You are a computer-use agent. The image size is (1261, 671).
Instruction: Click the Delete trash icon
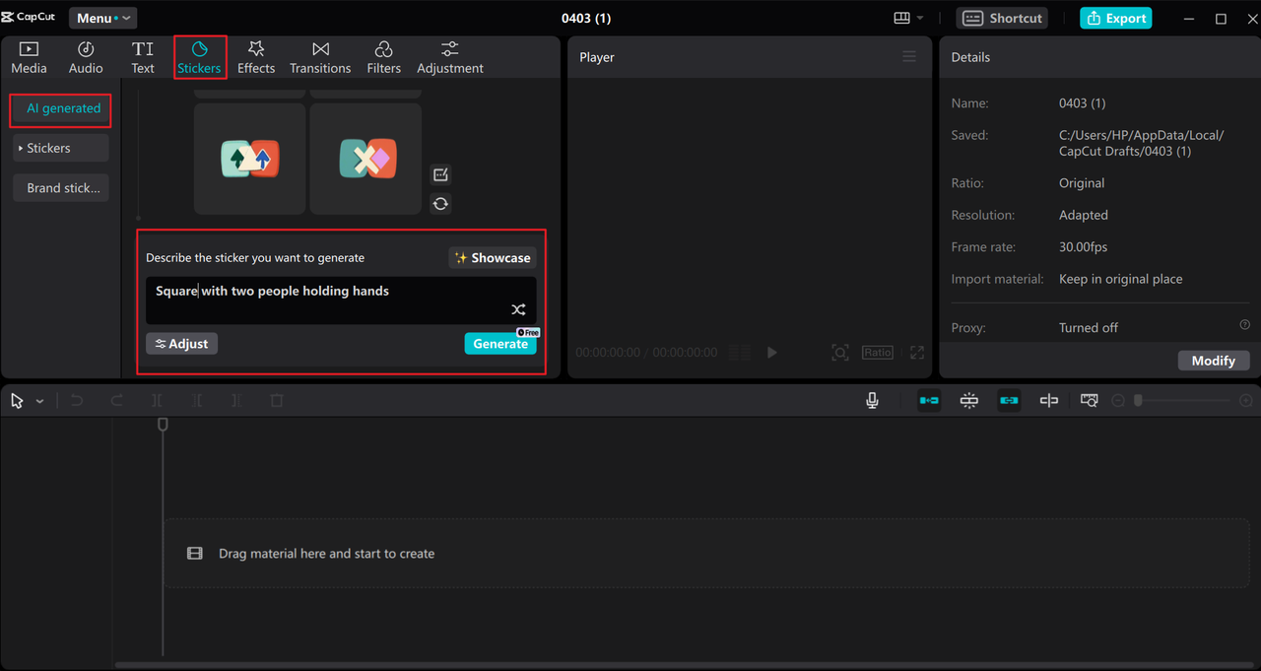277,401
